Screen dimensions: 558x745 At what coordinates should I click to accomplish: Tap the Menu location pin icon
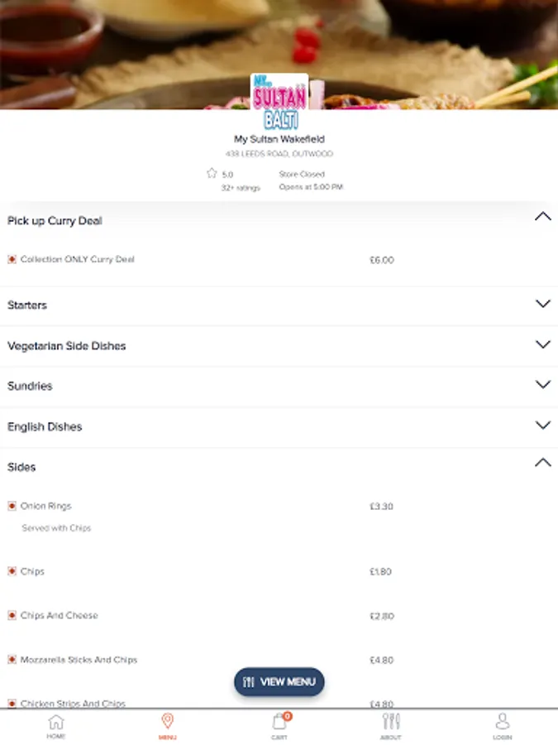pyautogui.click(x=167, y=722)
